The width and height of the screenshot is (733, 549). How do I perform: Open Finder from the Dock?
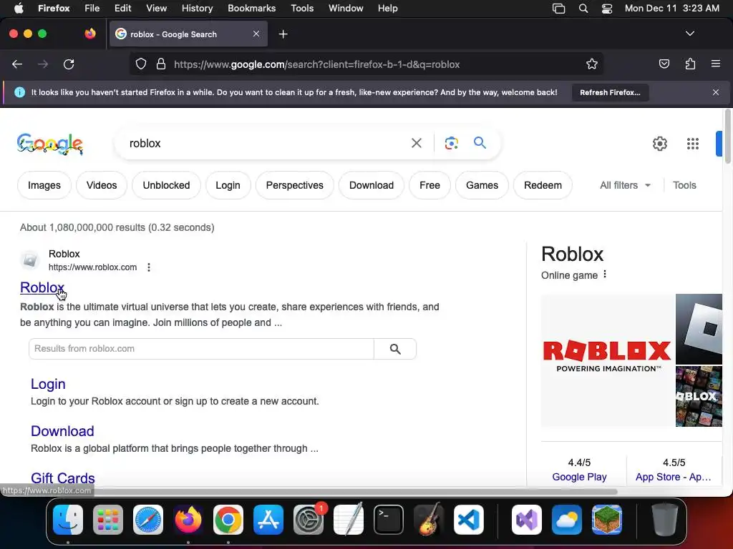(x=68, y=520)
